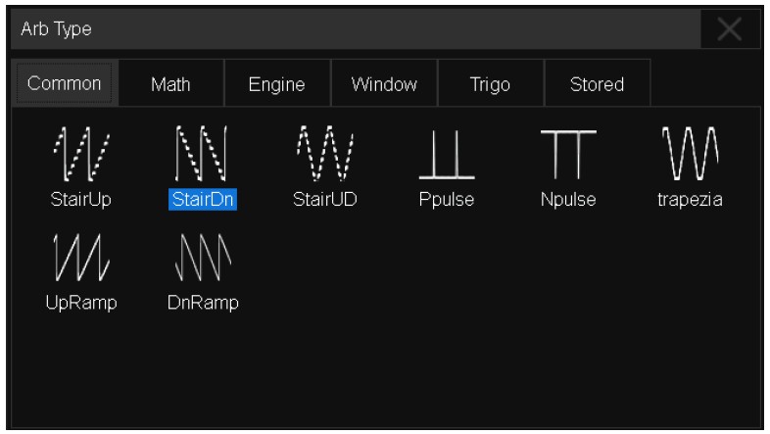Select the Ppulse waveform icon
Viewport: 770px width, 434px height.
(447, 155)
